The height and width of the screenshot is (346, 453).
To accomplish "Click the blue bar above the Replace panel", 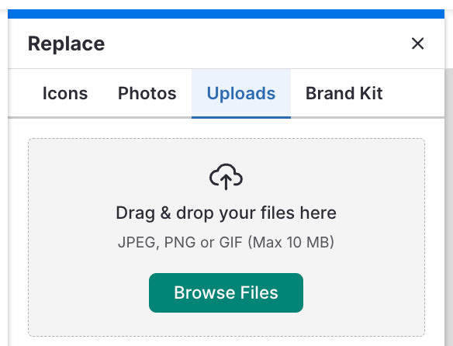I will (226, 14).
